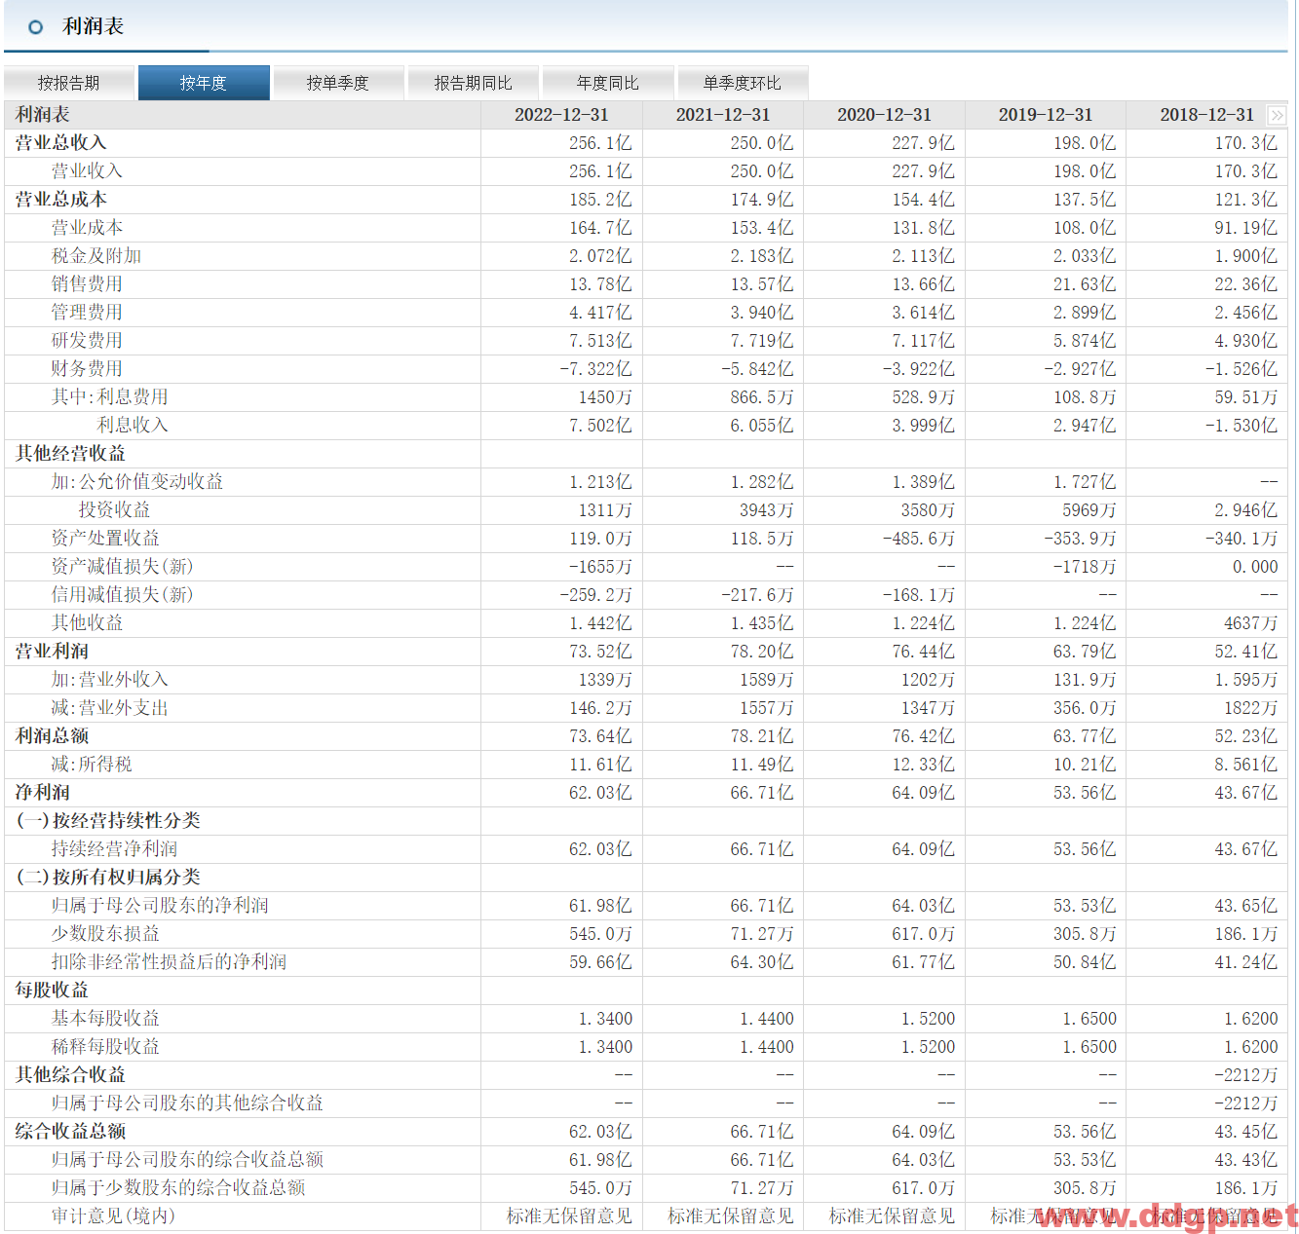Click 加:营业外收入 row label

110,680
